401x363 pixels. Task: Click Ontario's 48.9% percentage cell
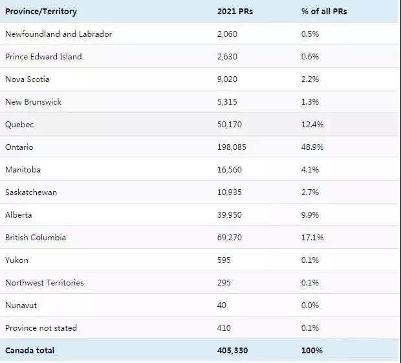pyautogui.click(x=312, y=147)
